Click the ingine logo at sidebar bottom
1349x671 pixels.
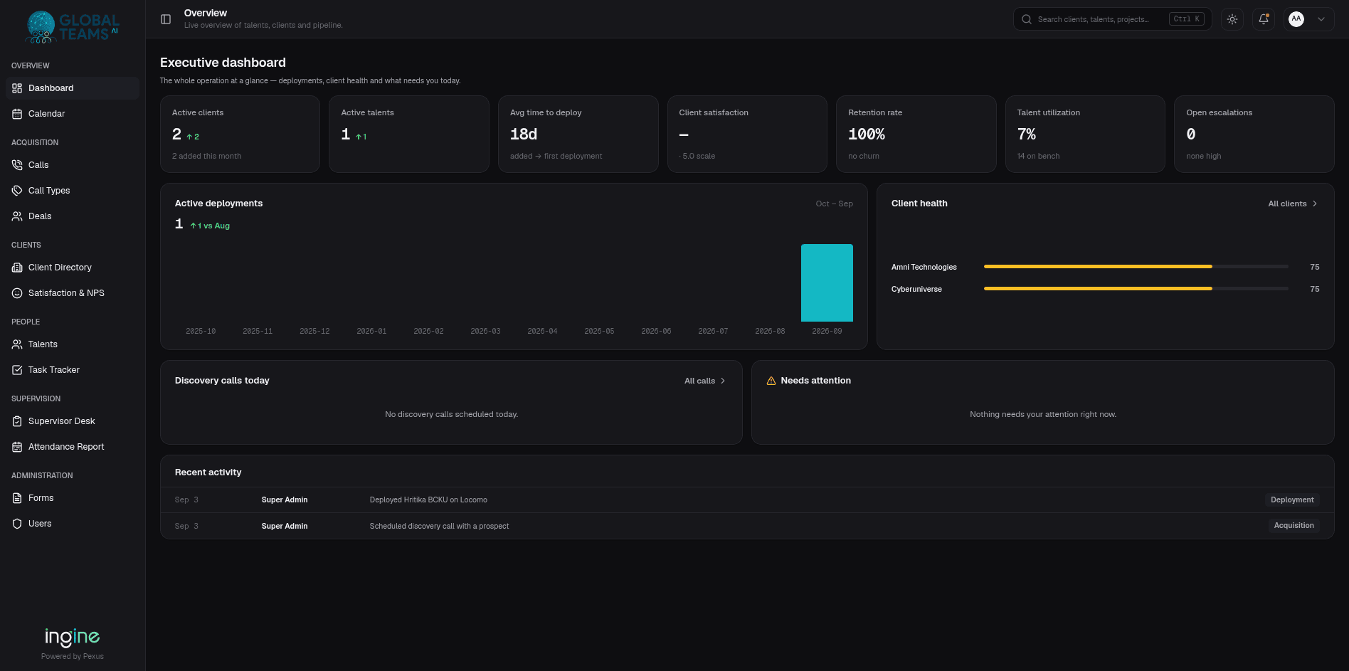click(x=73, y=637)
